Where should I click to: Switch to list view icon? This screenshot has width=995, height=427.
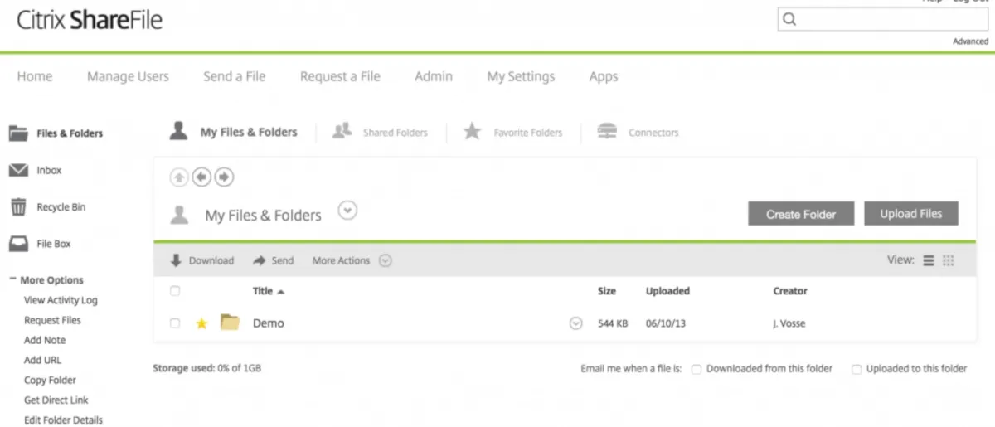(929, 260)
